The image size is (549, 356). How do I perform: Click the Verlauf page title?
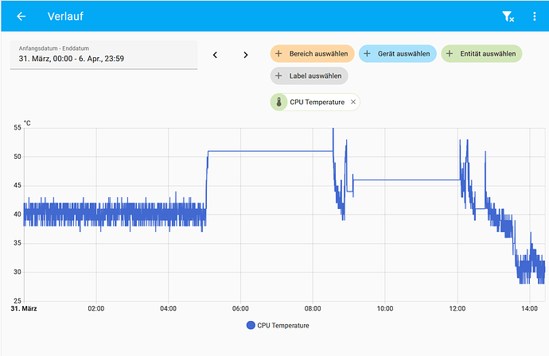pos(65,16)
